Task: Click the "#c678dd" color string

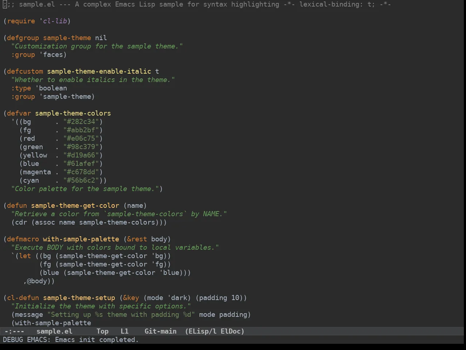Action: point(81,172)
